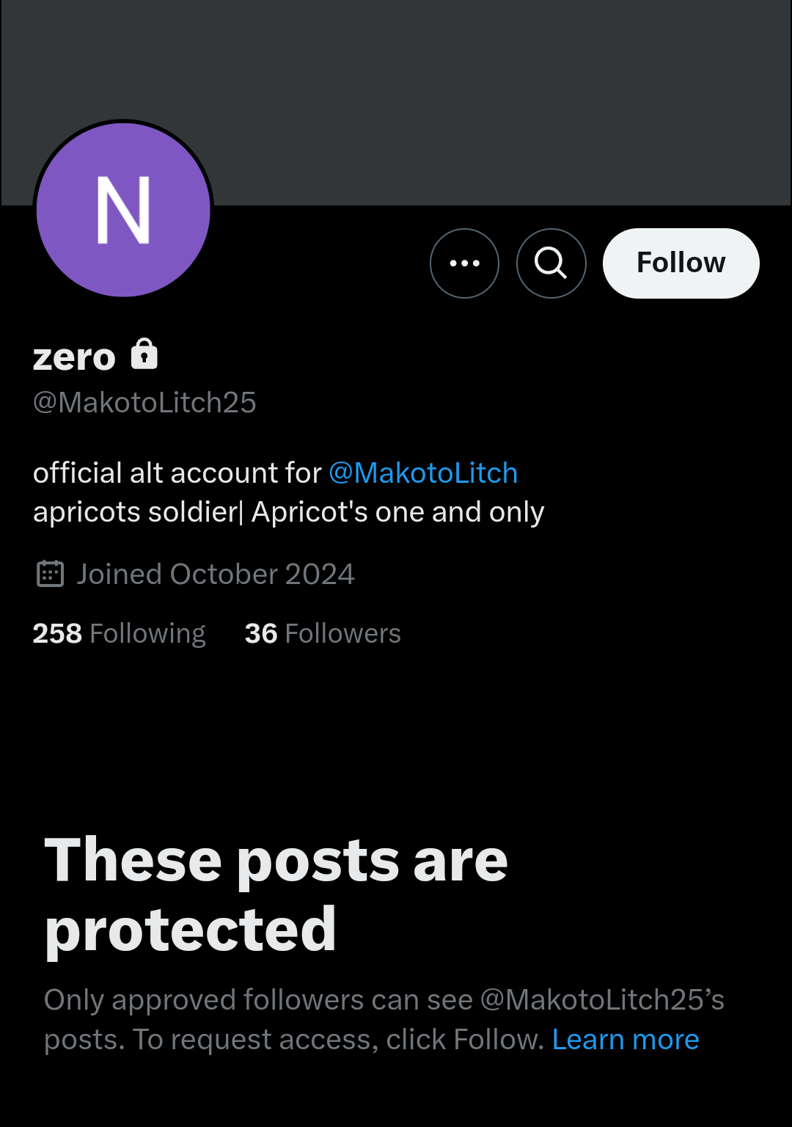Open the purple N profile avatar
Screen dimensions: 792x1127
pos(123,210)
